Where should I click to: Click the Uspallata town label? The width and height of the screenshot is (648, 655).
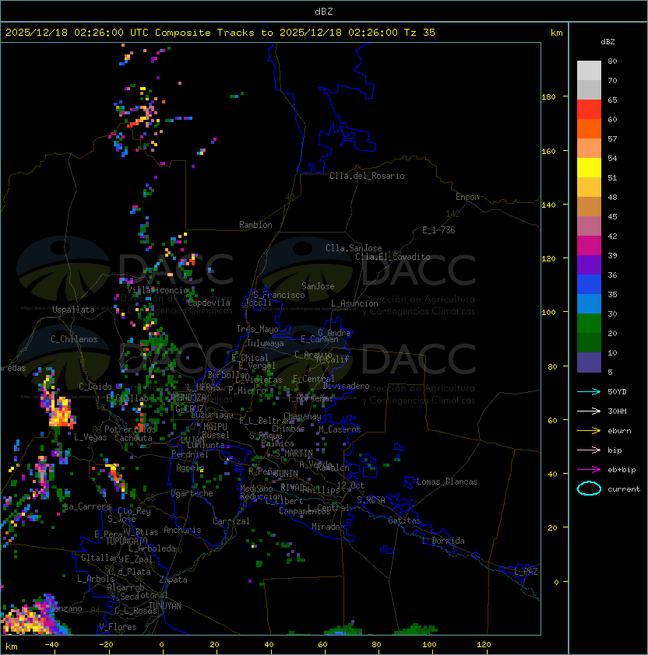pyautogui.click(x=74, y=310)
